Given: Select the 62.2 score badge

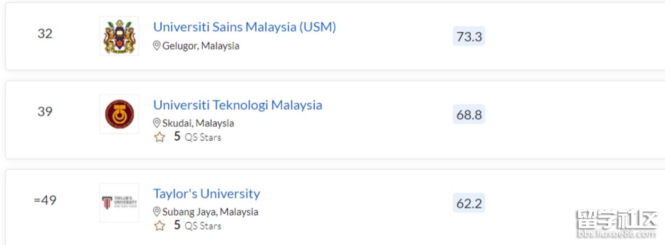Looking at the screenshot, I should pyautogui.click(x=469, y=203).
